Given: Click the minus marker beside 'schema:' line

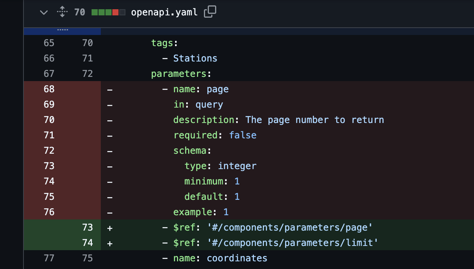Looking at the screenshot, I should click(110, 151).
